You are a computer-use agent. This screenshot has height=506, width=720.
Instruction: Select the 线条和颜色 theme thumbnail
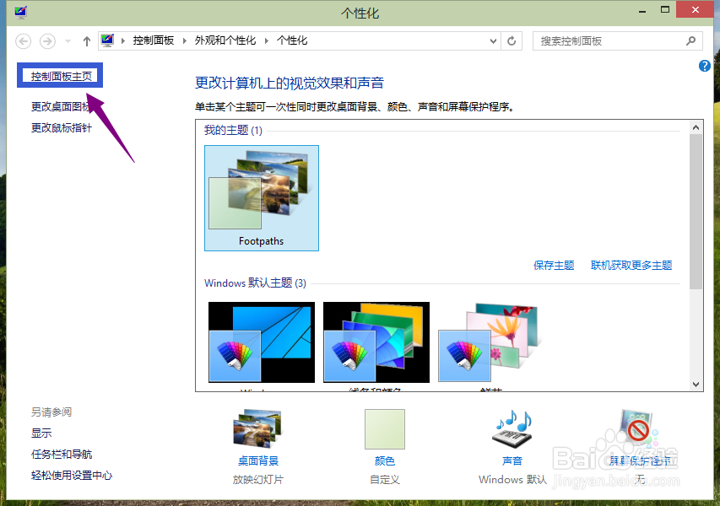(x=376, y=342)
